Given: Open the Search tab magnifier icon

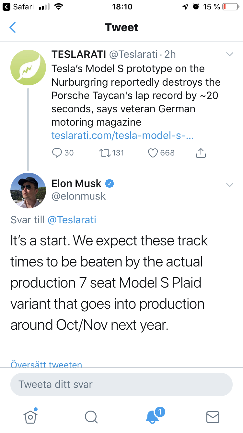Looking at the screenshot, I should [x=91, y=417].
